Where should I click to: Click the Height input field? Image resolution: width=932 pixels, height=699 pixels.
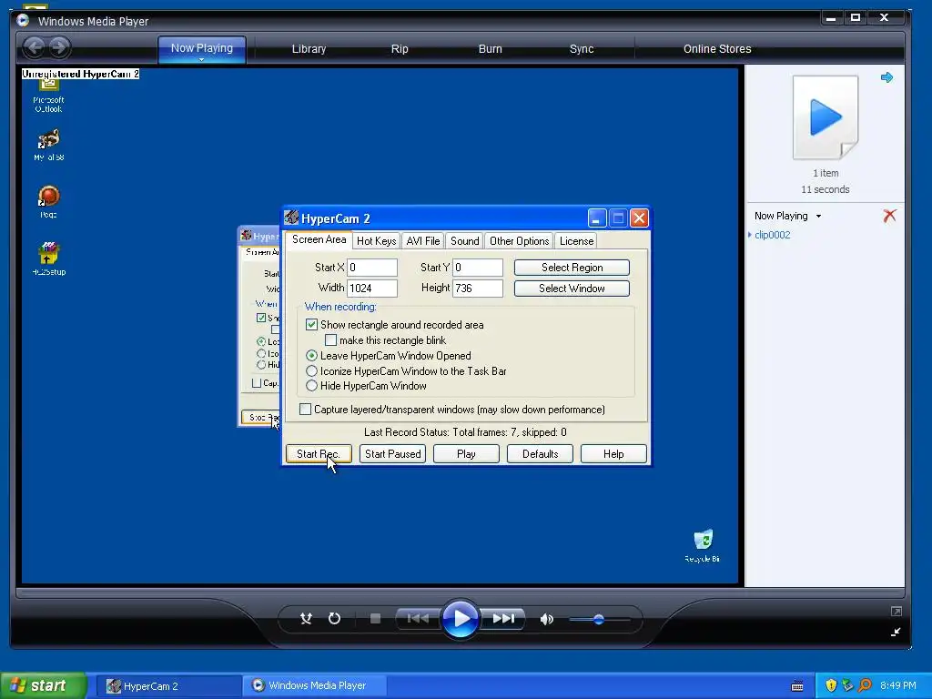tap(478, 289)
